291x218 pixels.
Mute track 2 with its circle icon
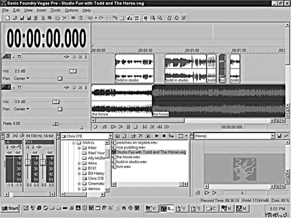tap(74, 87)
